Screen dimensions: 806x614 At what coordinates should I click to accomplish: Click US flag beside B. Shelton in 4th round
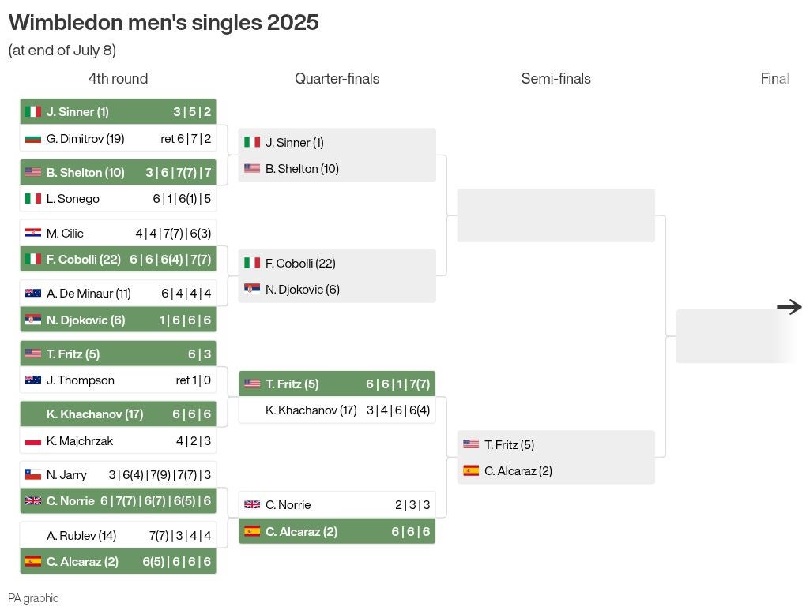[x=33, y=172]
